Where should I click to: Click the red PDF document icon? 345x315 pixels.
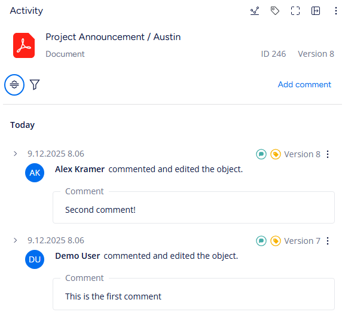point(24,45)
